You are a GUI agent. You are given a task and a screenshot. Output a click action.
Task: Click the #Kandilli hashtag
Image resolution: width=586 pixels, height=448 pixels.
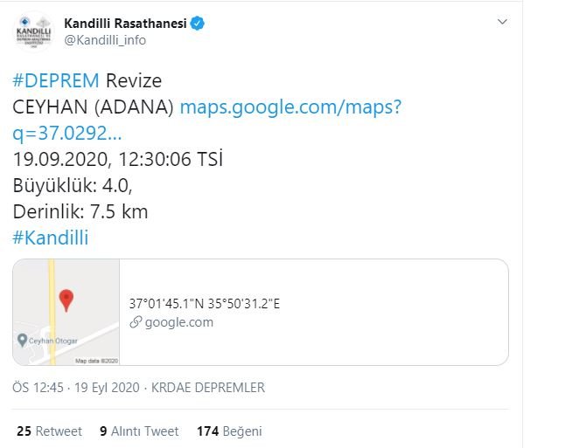coord(51,238)
